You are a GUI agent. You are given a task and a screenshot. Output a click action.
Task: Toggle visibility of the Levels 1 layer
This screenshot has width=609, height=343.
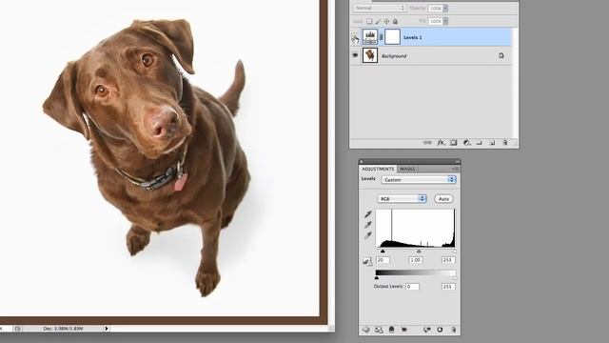click(x=355, y=37)
